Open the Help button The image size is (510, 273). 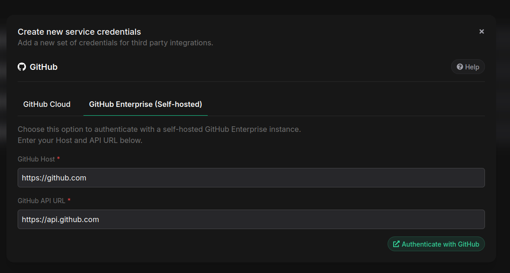click(468, 67)
